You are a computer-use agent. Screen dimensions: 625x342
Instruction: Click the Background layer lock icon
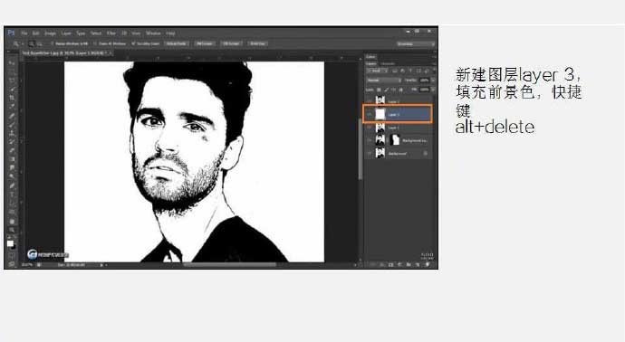click(x=426, y=153)
